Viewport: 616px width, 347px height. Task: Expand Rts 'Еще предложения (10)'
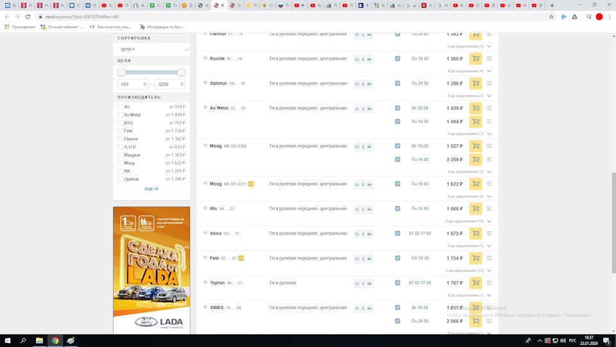point(468,221)
